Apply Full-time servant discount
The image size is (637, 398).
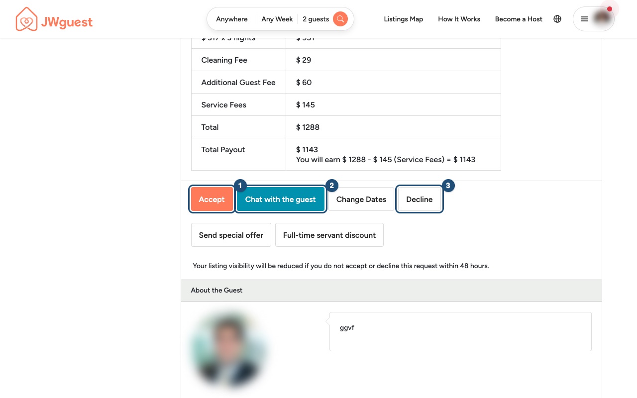[329, 235]
